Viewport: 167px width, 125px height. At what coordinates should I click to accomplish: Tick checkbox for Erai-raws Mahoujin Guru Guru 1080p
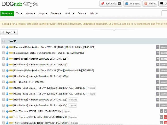coord(3,47)
